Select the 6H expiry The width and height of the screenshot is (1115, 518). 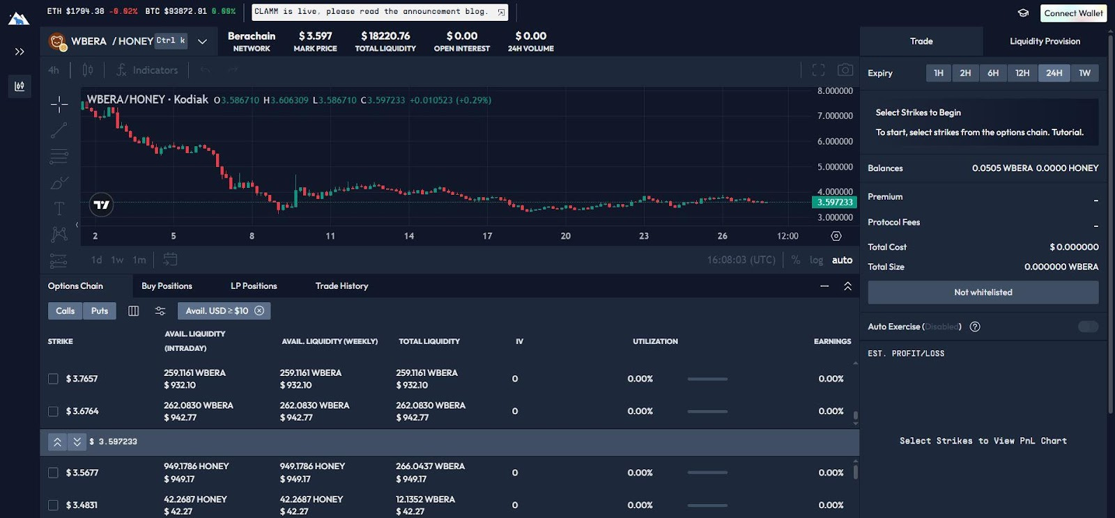[993, 73]
